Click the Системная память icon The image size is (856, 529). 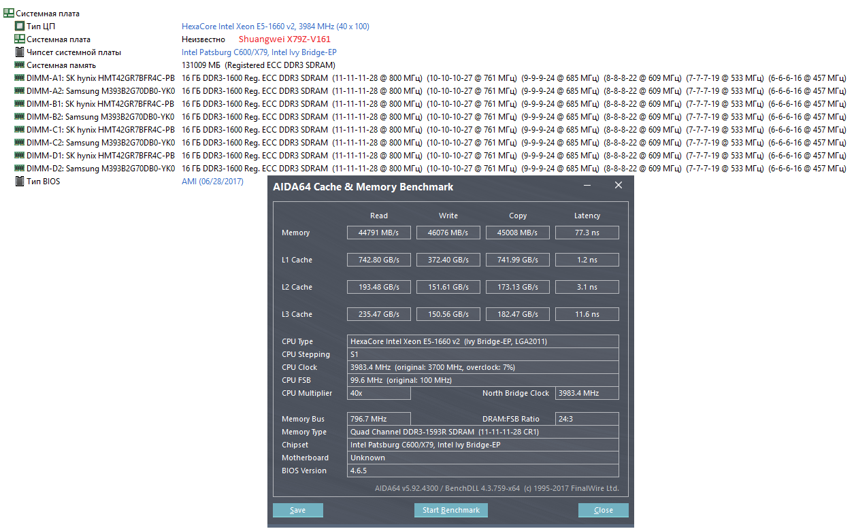[x=20, y=65]
